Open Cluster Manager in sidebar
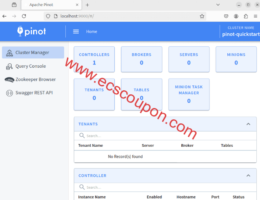 click(33, 52)
